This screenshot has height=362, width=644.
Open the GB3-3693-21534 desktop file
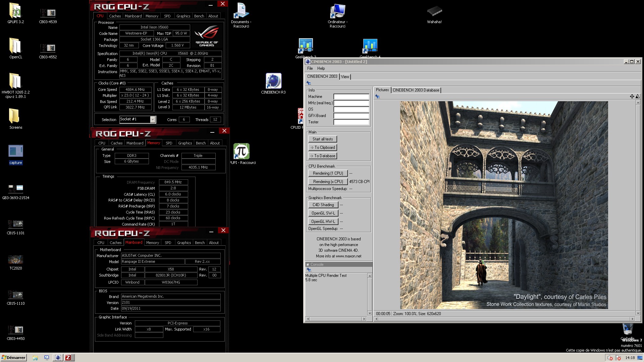coord(15,191)
